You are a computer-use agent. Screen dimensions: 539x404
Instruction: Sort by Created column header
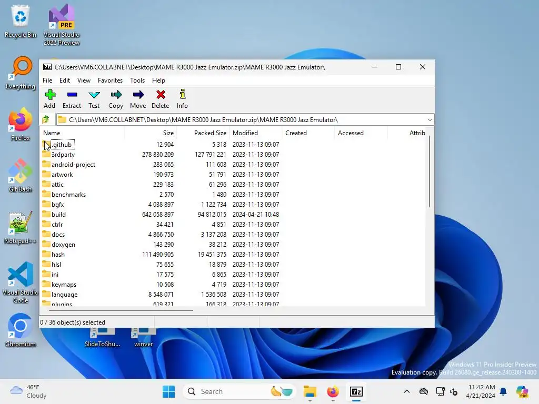coord(308,133)
